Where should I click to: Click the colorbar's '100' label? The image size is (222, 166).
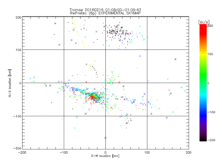(x=210, y=54)
